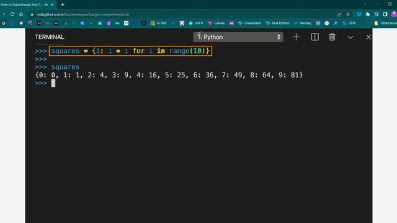Viewport: 397px width, 223px height.
Task: Open the blue V extension
Action: pyautogui.click(x=359, y=14)
